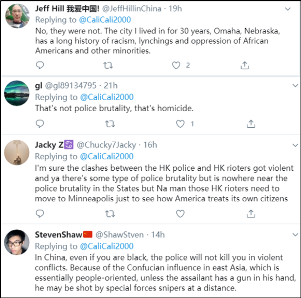Reply to Jacky Z's tweet
Screen dimensions: 301x298
tap(40, 213)
